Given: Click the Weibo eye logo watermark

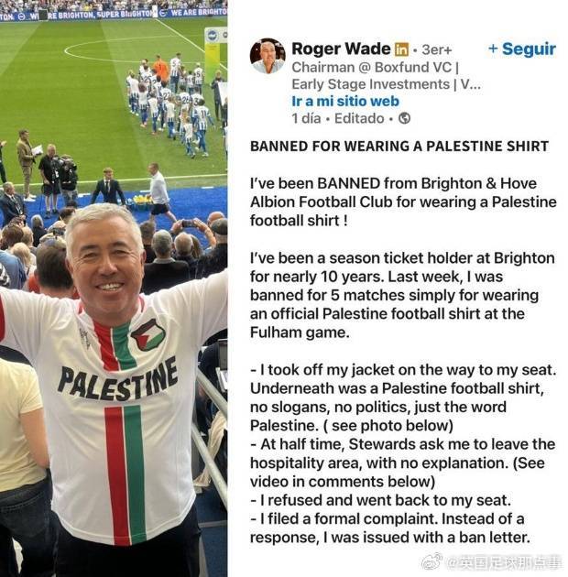Looking at the screenshot, I should pyautogui.click(x=431, y=562).
